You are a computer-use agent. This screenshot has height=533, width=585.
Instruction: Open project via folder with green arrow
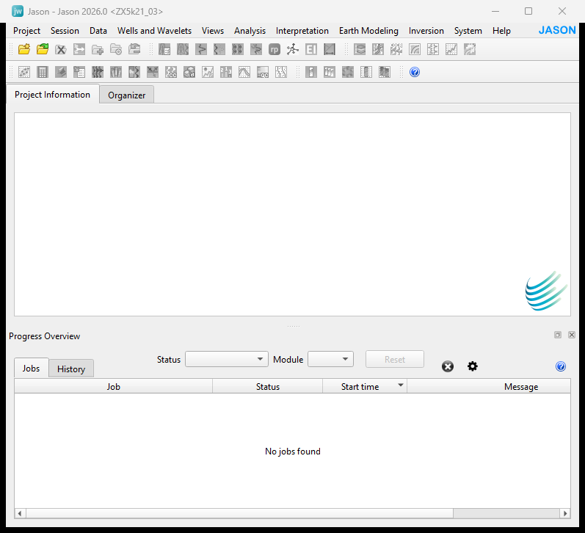(42, 49)
